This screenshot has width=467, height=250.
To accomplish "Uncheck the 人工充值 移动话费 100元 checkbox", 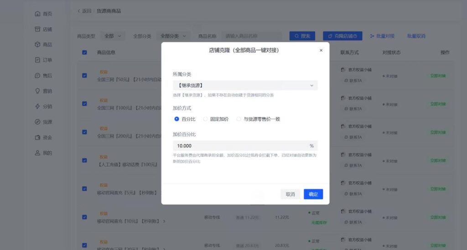I will pos(84,160).
